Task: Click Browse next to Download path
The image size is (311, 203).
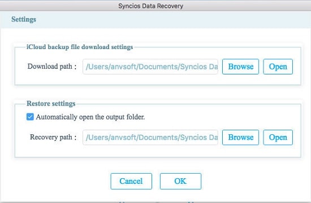Action: pyautogui.click(x=240, y=67)
